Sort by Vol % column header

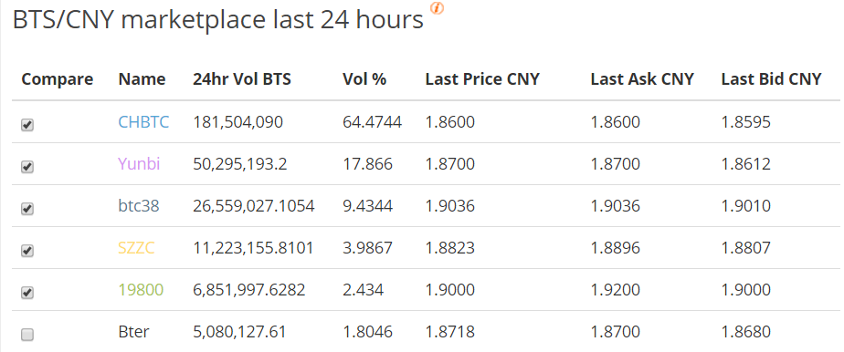pyautogui.click(x=364, y=79)
